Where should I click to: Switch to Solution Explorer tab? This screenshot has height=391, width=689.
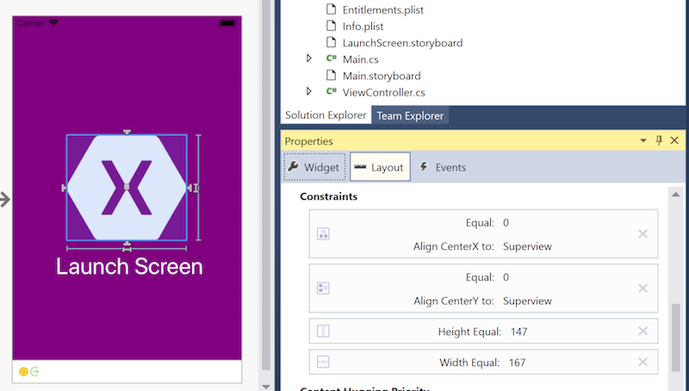[x=326, y=115]
